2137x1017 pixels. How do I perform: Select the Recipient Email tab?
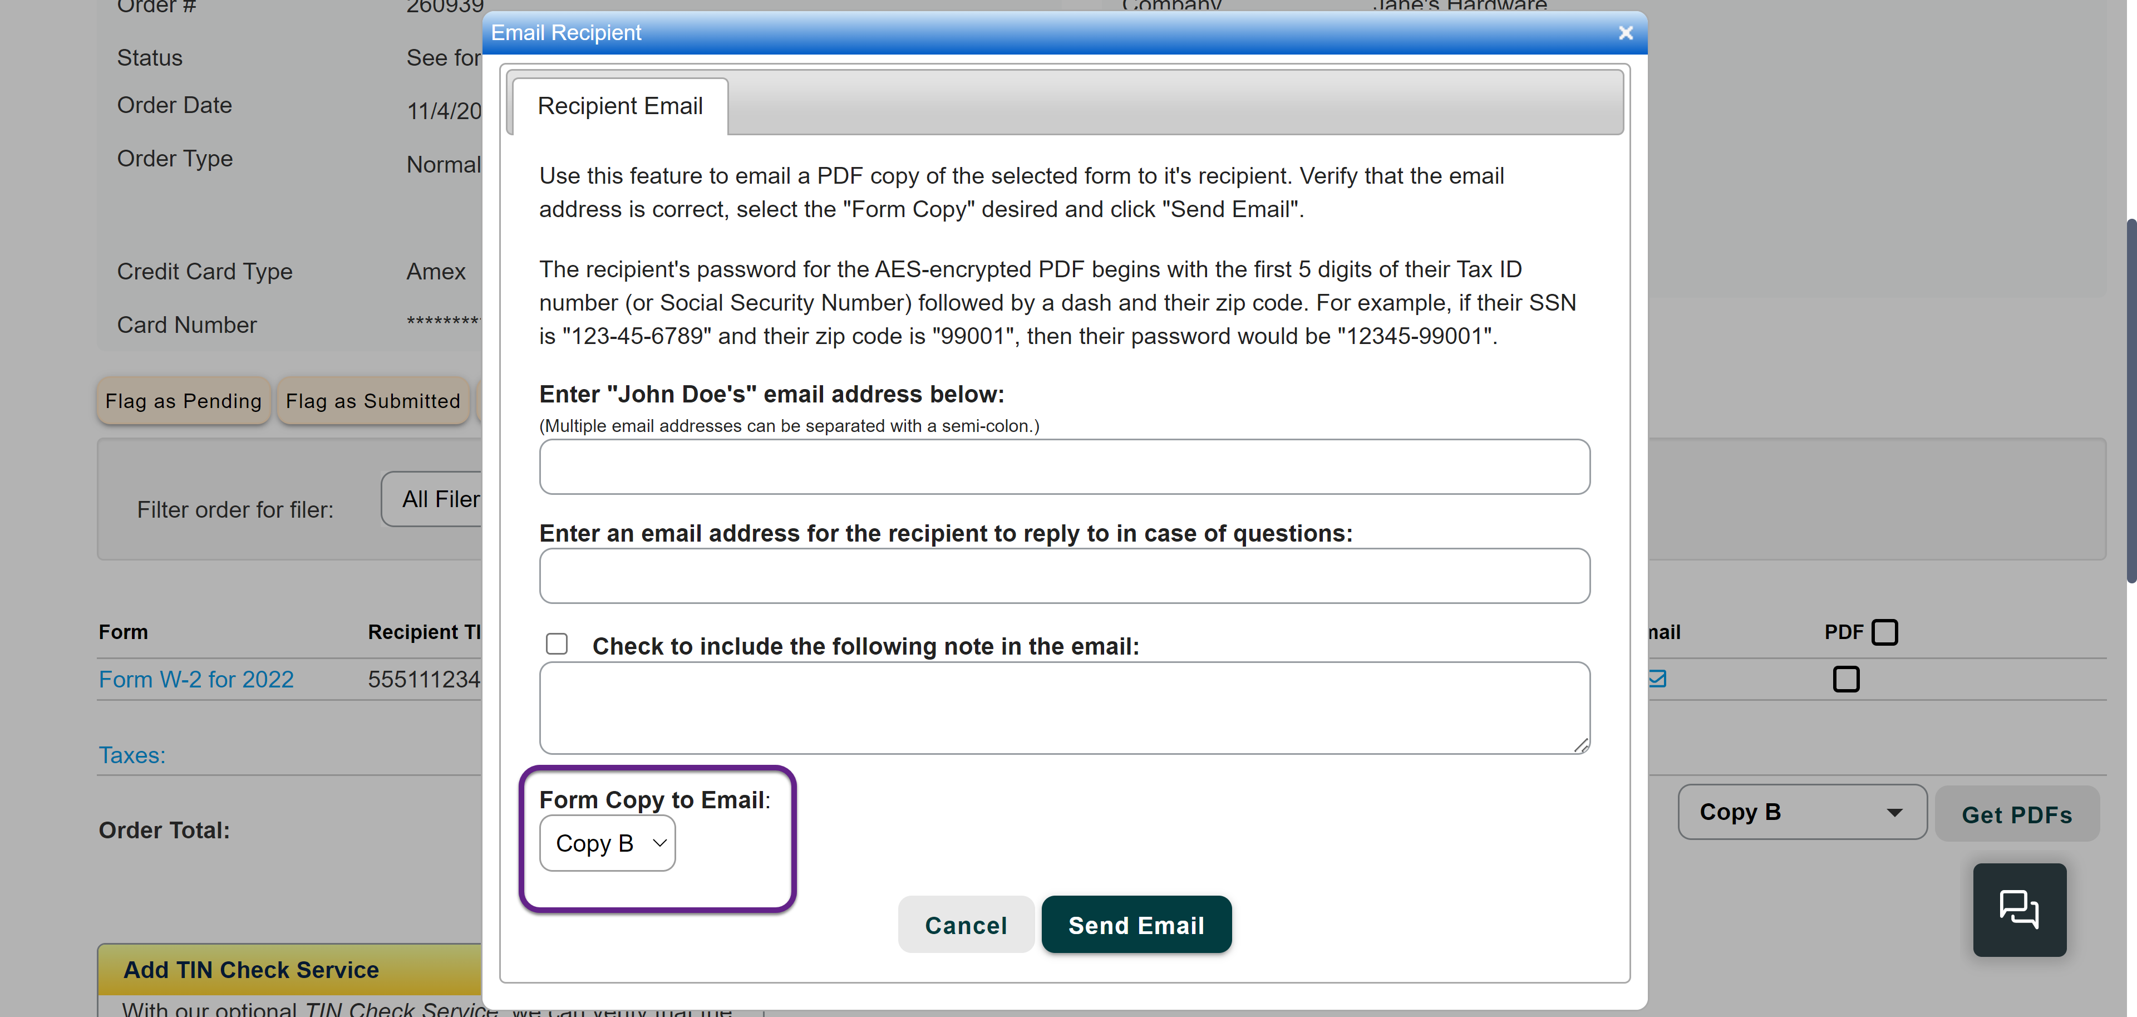point(620,106)
